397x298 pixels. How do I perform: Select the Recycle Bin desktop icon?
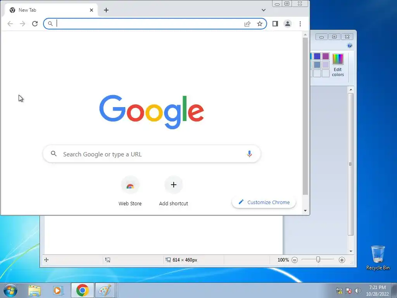(x=378, y=258)
